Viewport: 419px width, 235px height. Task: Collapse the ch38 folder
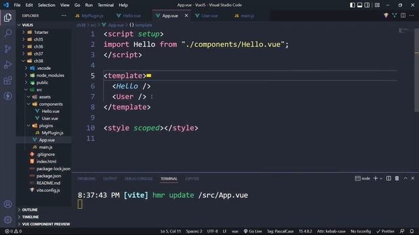tap(24, 61)
